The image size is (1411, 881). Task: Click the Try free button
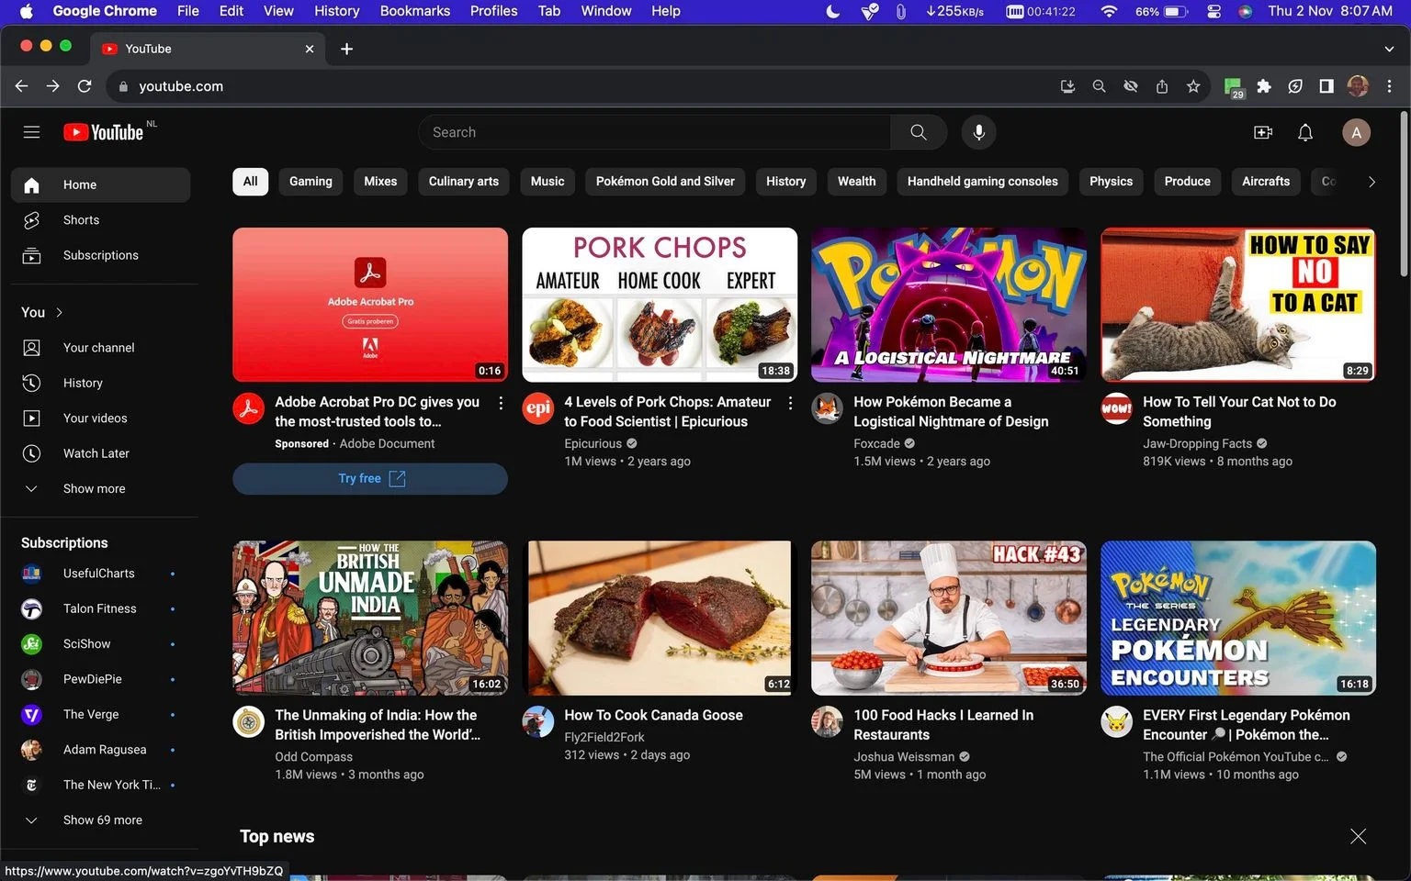tap(370, 479)
